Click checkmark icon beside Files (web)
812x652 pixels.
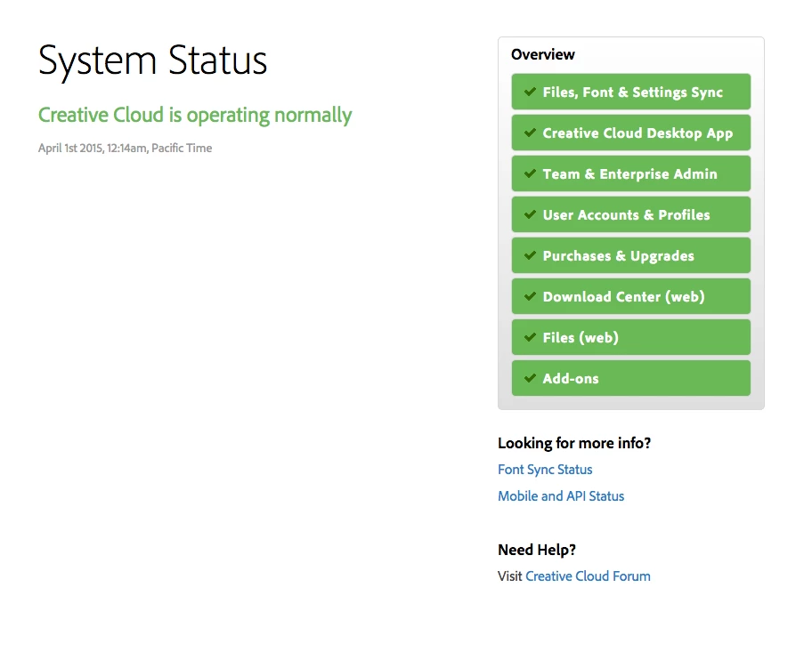pyautogui.click(x=530, y=337)
